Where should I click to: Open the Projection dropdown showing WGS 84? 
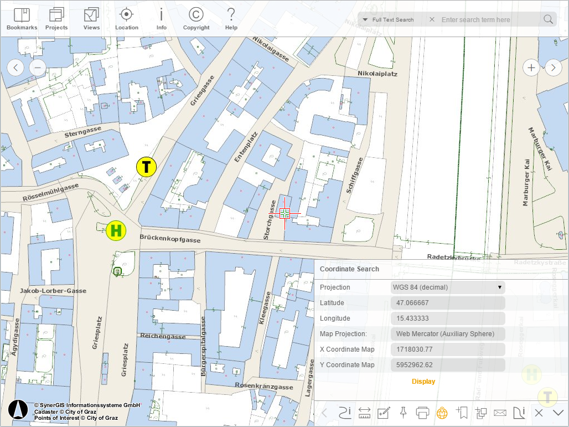(x=449, y=287)
